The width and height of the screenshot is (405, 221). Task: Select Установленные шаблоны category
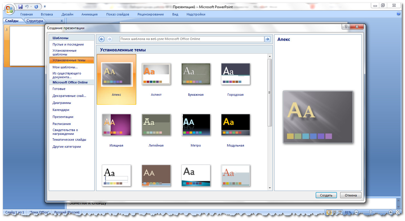point(65,52)
